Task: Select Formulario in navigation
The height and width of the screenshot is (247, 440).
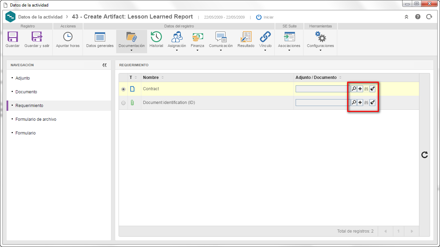Action: [25, 133]
